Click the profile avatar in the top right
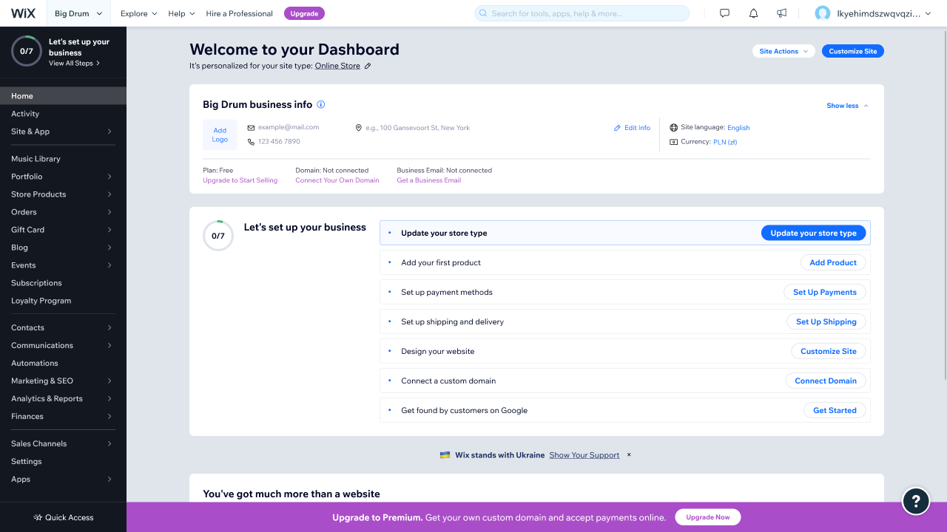This screenshot has width=947, height=532. (823, 13)
